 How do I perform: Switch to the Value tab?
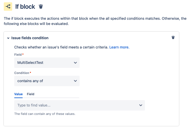pyautogui.click(x=18, y=94)
